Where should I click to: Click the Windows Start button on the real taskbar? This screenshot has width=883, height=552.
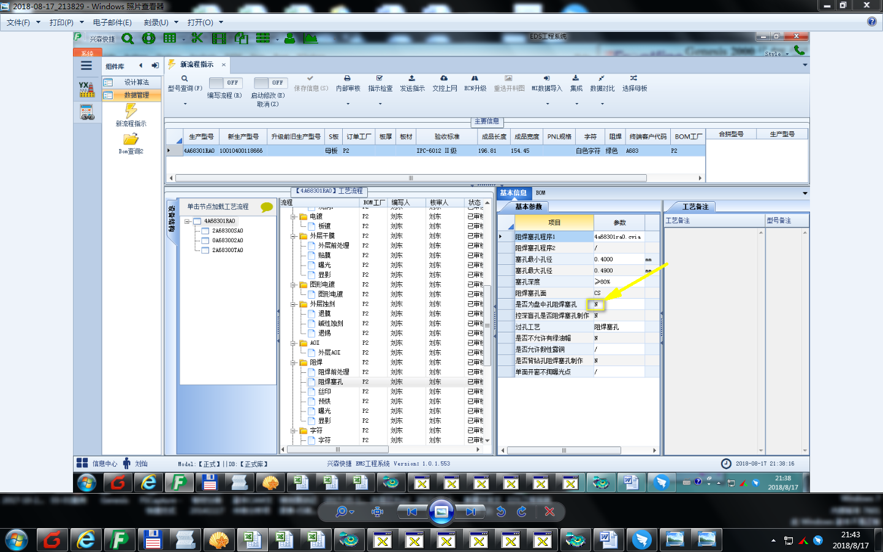click(16, 540)
